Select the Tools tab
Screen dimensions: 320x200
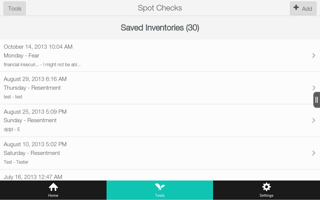point(160,190)
